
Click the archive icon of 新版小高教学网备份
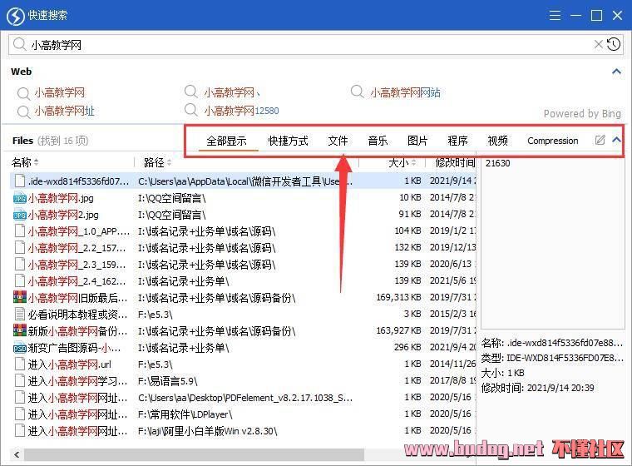(20, 331)
